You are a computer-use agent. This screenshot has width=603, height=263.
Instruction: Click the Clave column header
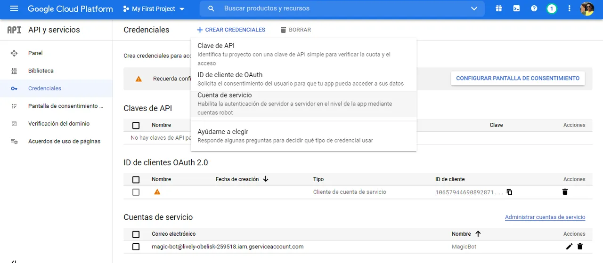[x=497, y=125]
